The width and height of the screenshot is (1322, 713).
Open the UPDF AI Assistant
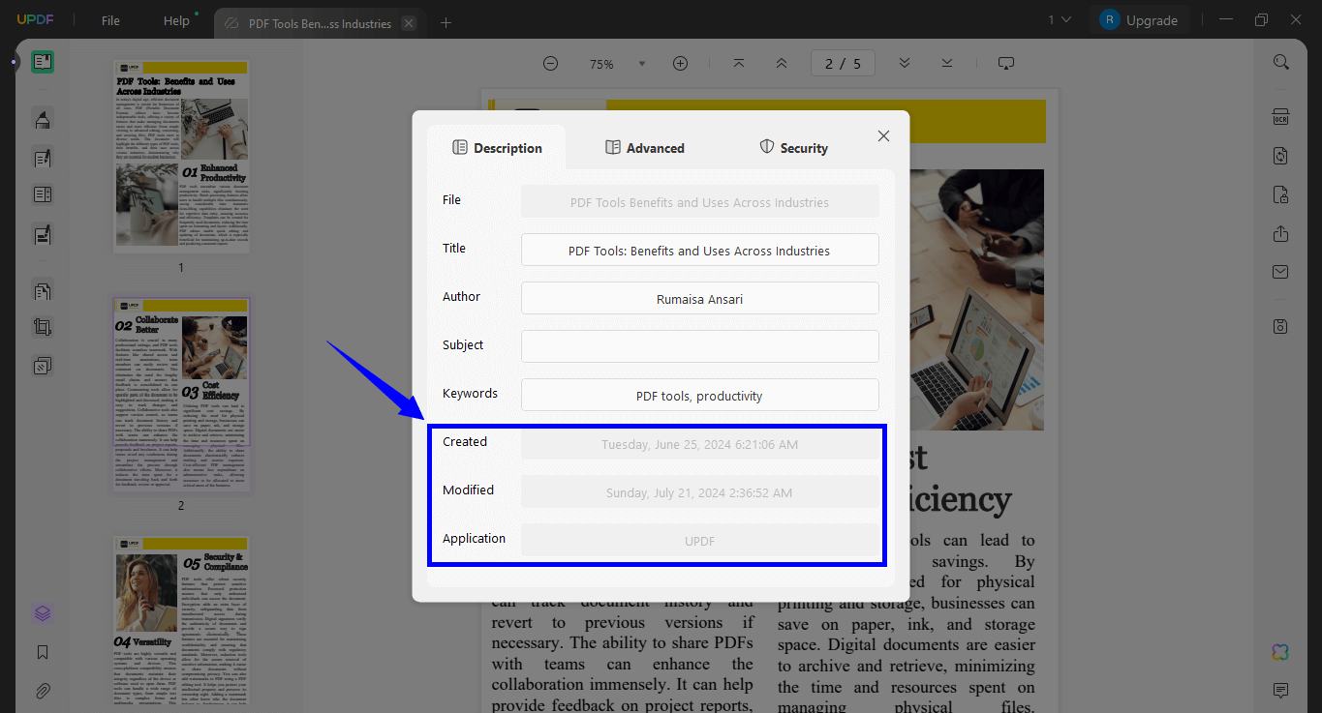point(1279,652)
